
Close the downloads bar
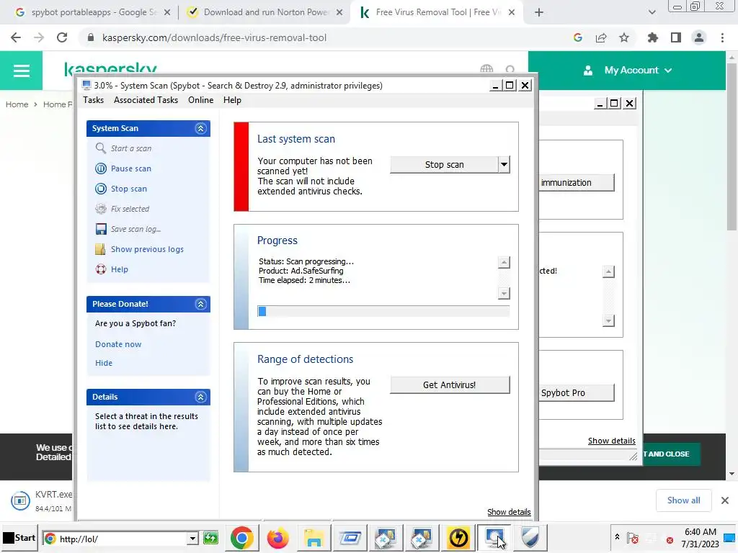tap(725, 500)
